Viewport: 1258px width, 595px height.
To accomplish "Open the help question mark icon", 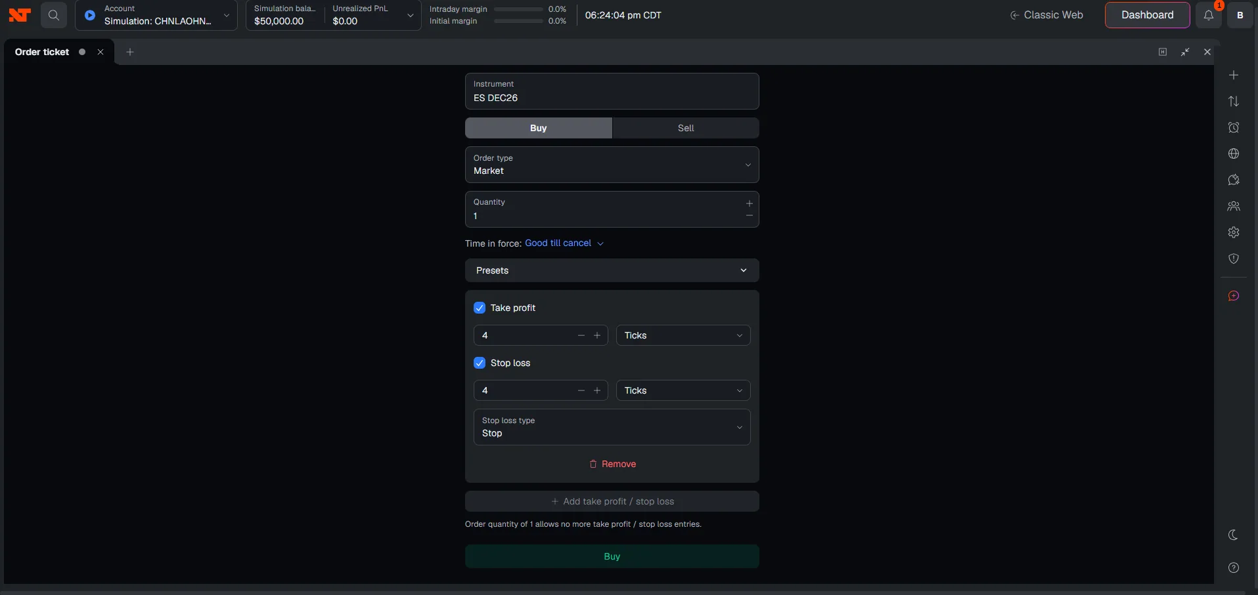I will coord(1234,568).
